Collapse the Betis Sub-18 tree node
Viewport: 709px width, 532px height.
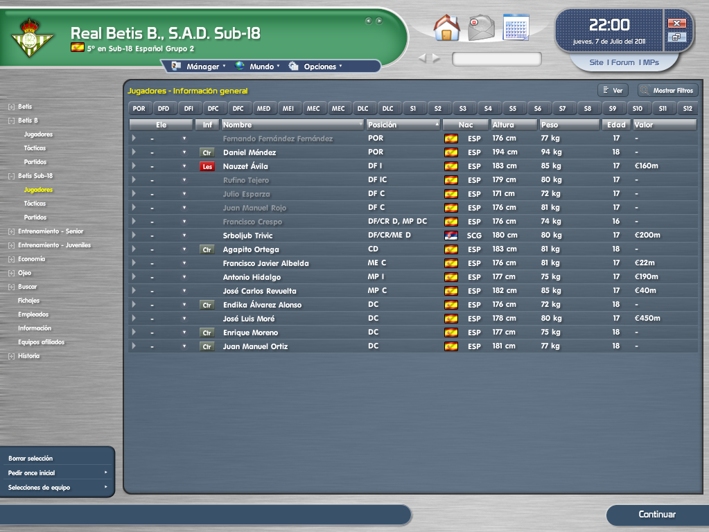11,176
